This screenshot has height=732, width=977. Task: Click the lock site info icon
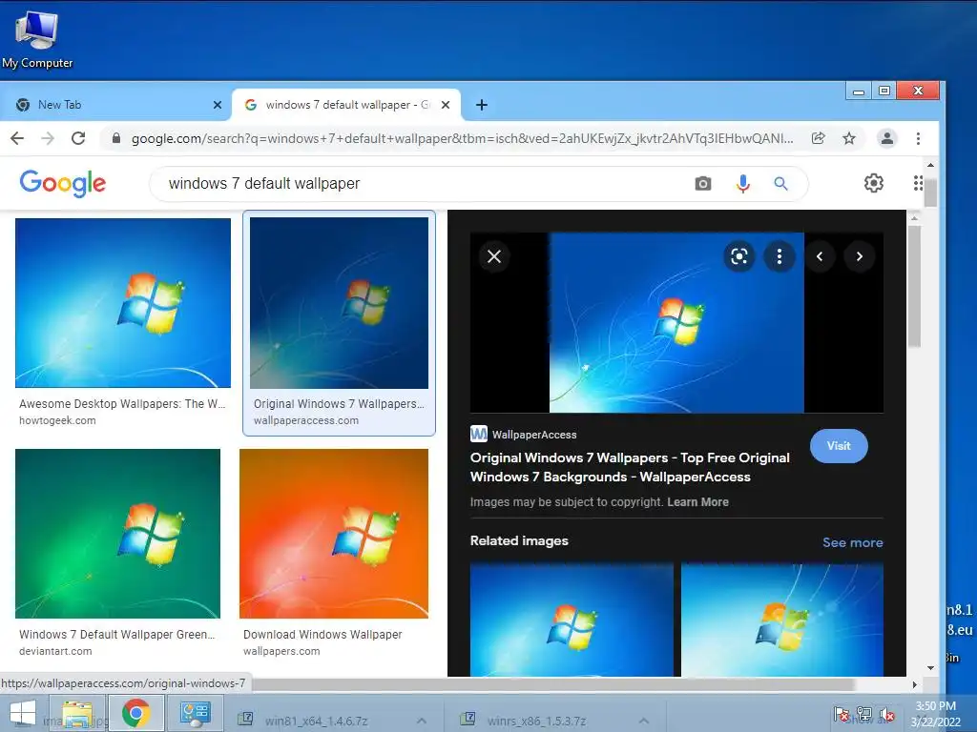pos(115,138)
